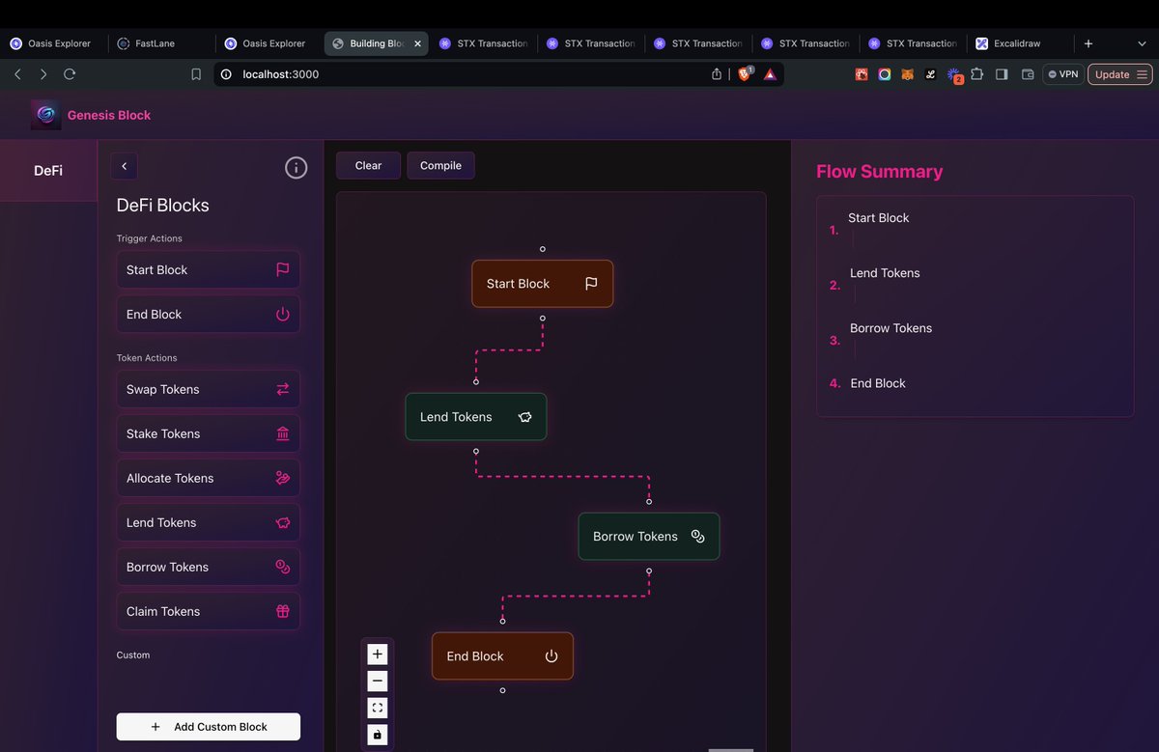Viewport: 1159px width, 752px height.
Task: Click the flag icon on canvas Start Block node
Action: tap(591, 284)
